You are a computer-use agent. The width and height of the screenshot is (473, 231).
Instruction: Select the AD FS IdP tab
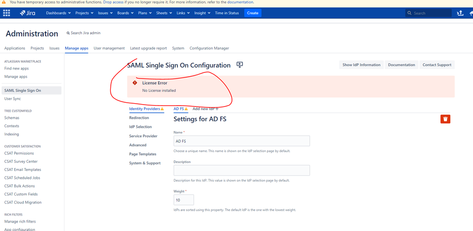(181, 108)
